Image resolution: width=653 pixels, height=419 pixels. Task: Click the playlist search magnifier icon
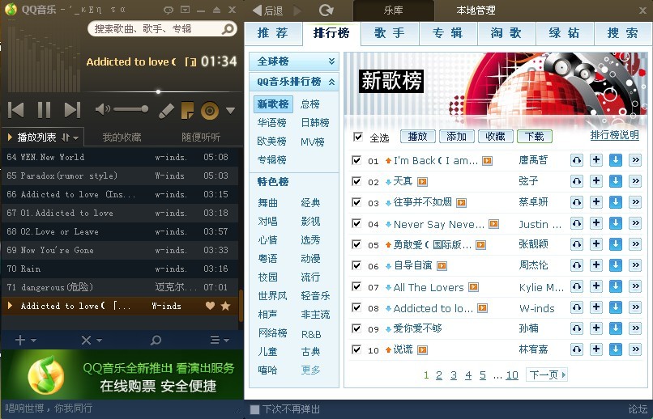click(156, 340)
